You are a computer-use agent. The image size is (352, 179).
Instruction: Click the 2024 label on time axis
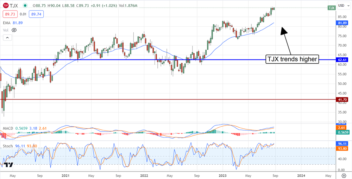pyautogui.click(x=301, y=175)
